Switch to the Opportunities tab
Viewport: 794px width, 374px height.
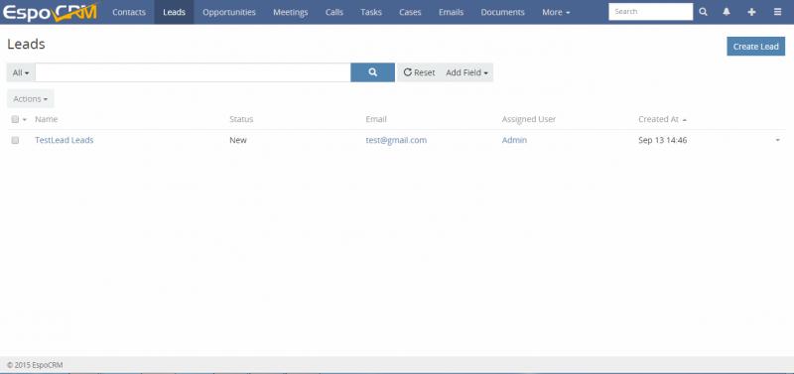coord(229,12)
